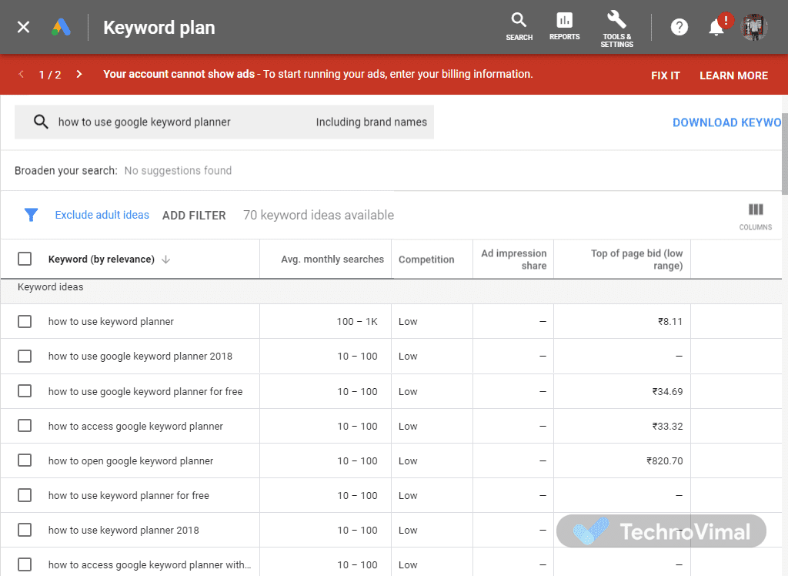Open the notifications bell
This screenshot has width=788, height=576.
coord(716,27)
